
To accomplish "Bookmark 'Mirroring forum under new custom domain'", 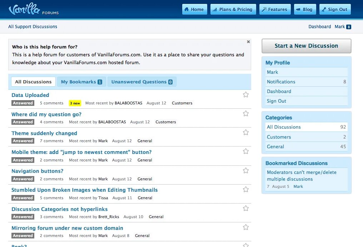I will [x=245, y=227].
